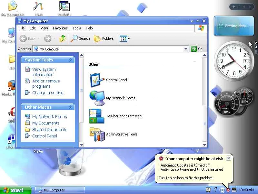
Task: Click the help question mark tray icon
Action: coord(208,190)
